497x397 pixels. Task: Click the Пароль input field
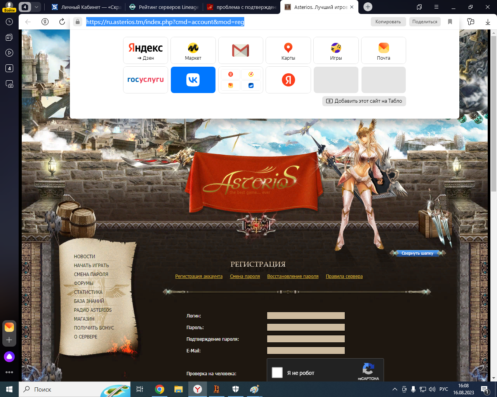pos(306,327)
